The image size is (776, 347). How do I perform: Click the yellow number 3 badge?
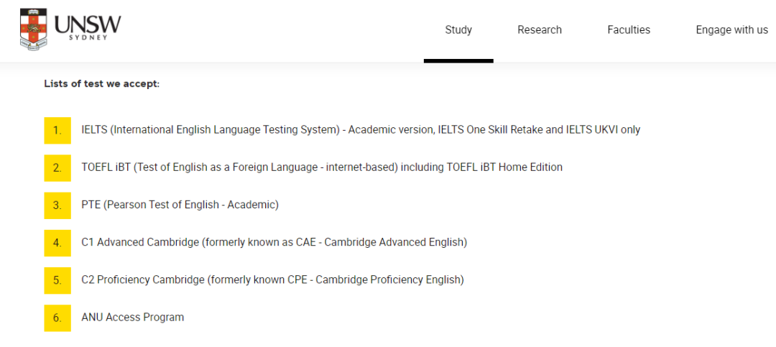57,205
